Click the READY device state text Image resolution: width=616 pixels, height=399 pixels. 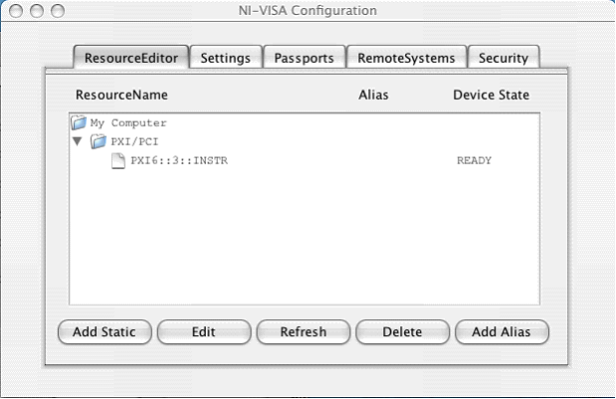(474, 161)
